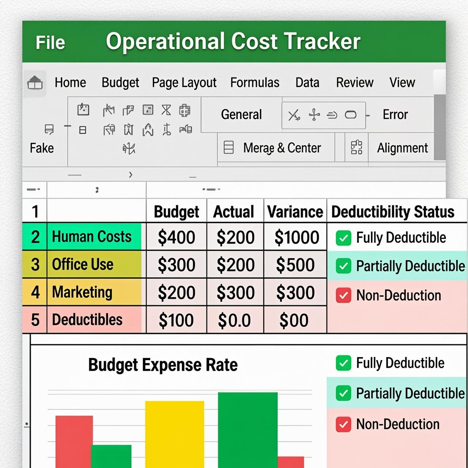Click the rows icon left of Merge & Center
Screen dimensions: 468x468
pyautogui.click(x=229, y=147)
